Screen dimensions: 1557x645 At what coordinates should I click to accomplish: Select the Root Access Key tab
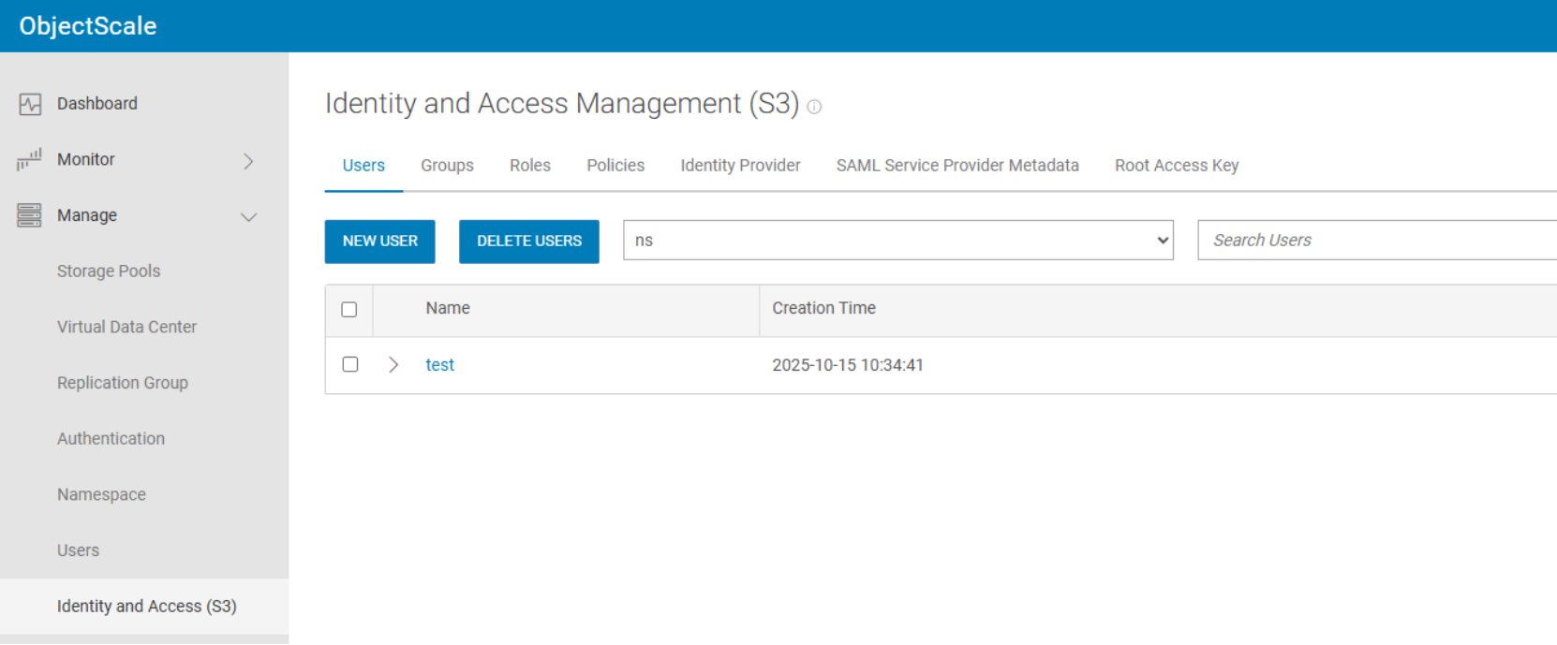tap(1177, 166)
